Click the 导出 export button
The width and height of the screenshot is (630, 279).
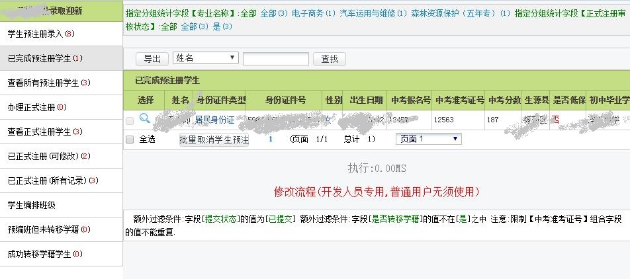click(x=152, y=59)
